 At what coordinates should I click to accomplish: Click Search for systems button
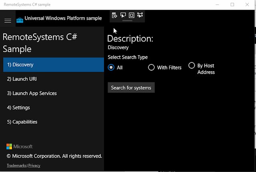coord(131,88)
